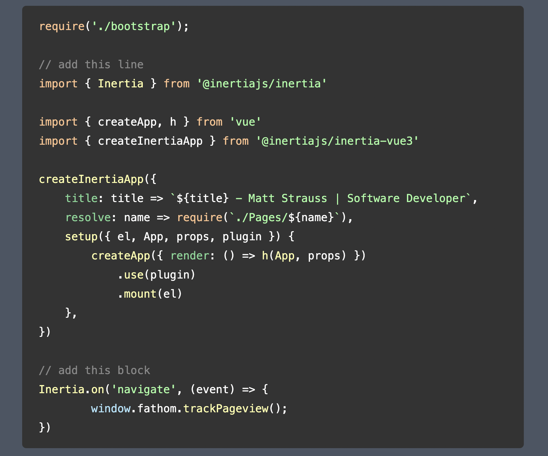Viewport: 548px width, 456px height.
Task: Click the 'Matt Strauss' text in the title template
Action: pyautogui.click(x=287, y=198)
